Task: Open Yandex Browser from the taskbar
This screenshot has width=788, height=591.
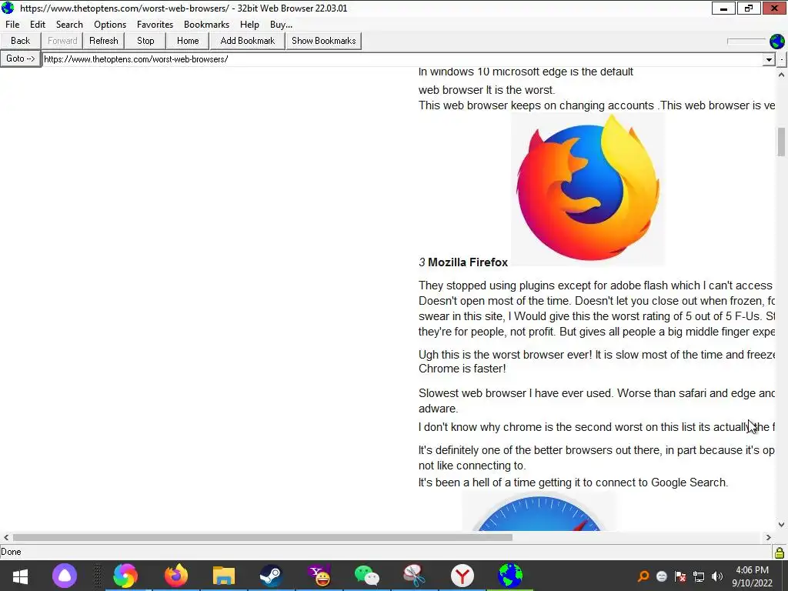Action: [462, 576]
